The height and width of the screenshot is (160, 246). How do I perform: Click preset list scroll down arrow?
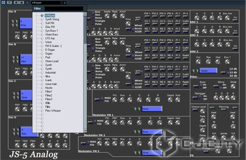point(85,131)
